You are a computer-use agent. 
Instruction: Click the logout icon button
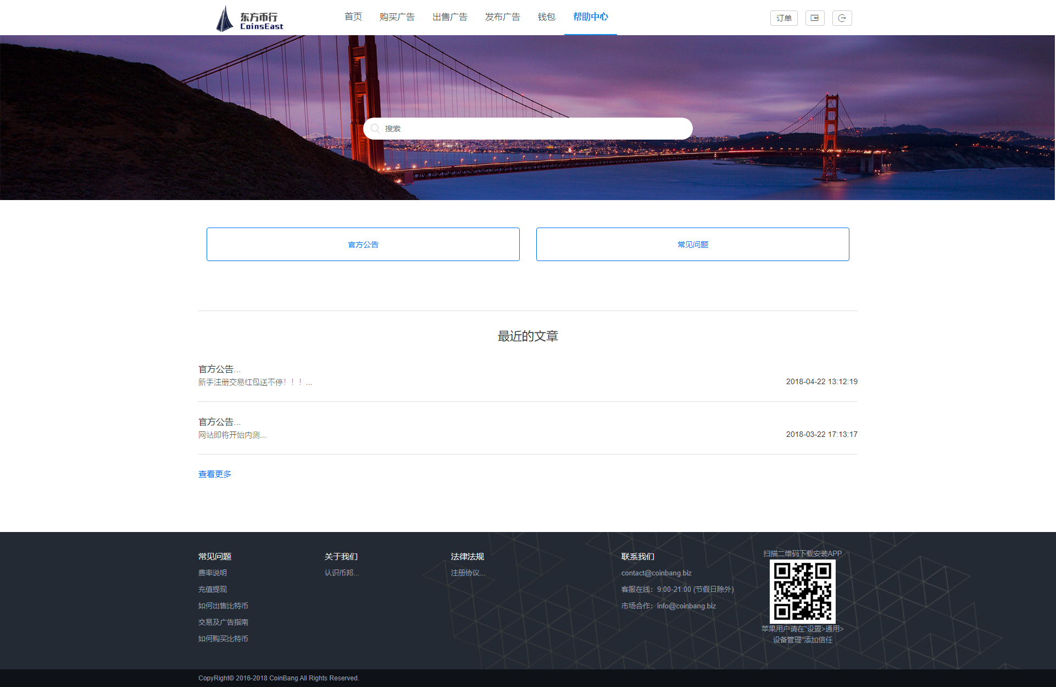[x=842, y=18]
